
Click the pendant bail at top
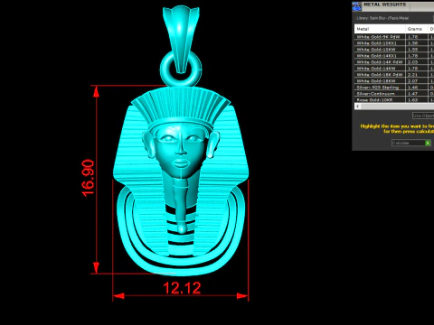(x=181, y=38)
